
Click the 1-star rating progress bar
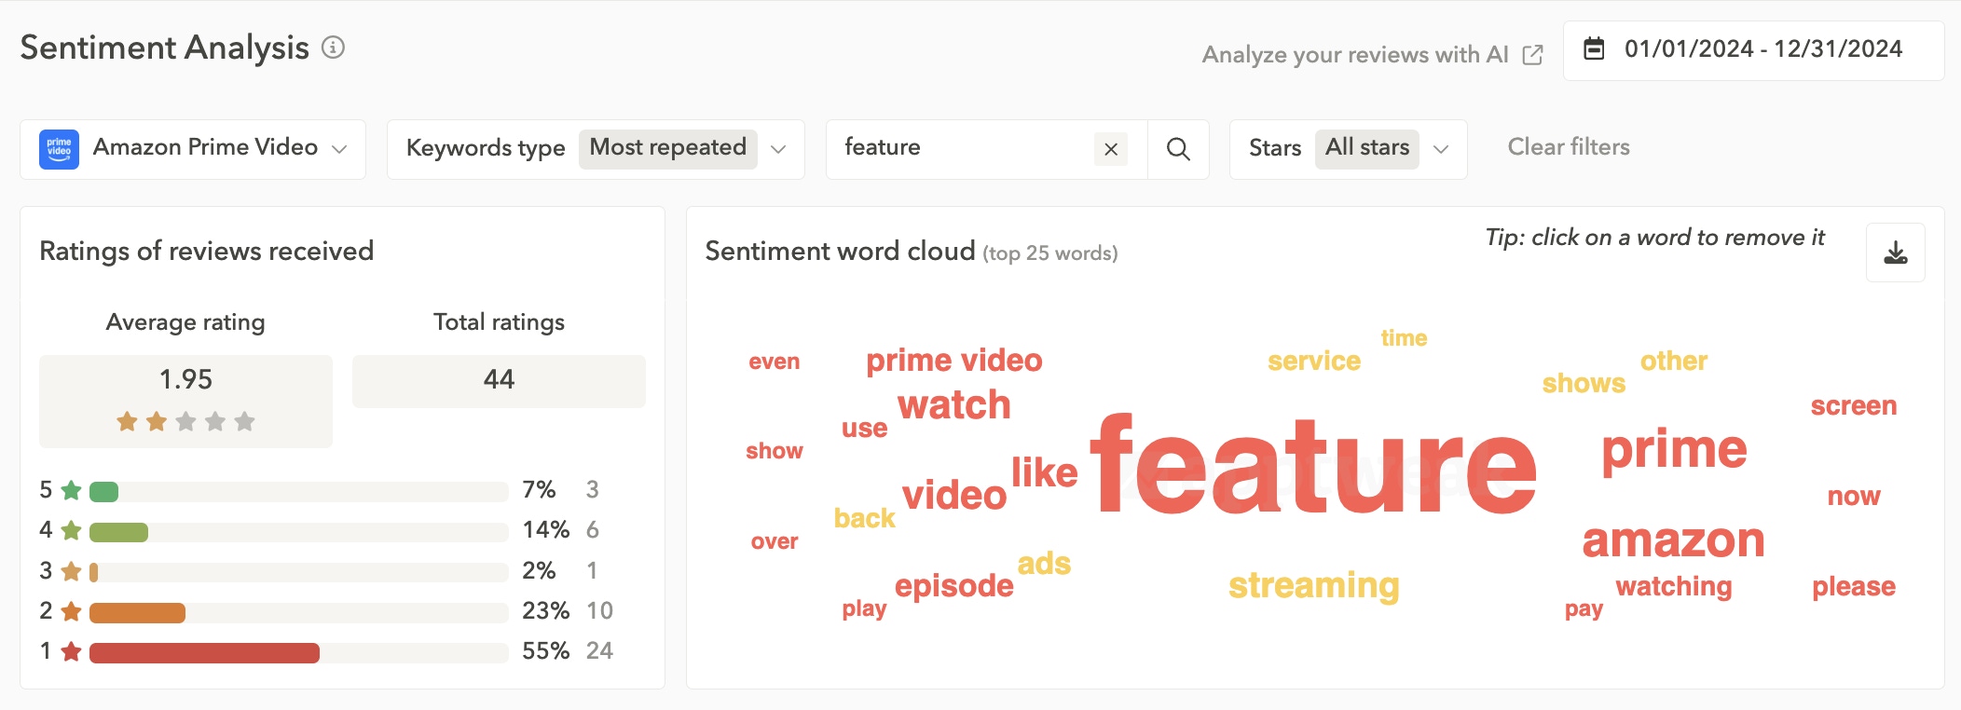203,652
